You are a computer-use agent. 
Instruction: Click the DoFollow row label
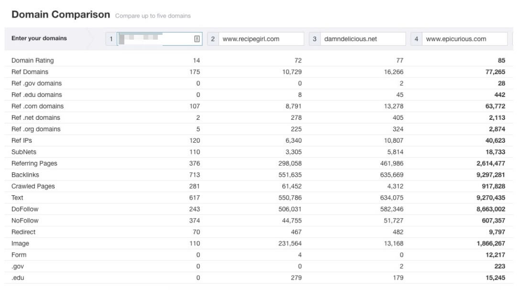pos(25,209)
